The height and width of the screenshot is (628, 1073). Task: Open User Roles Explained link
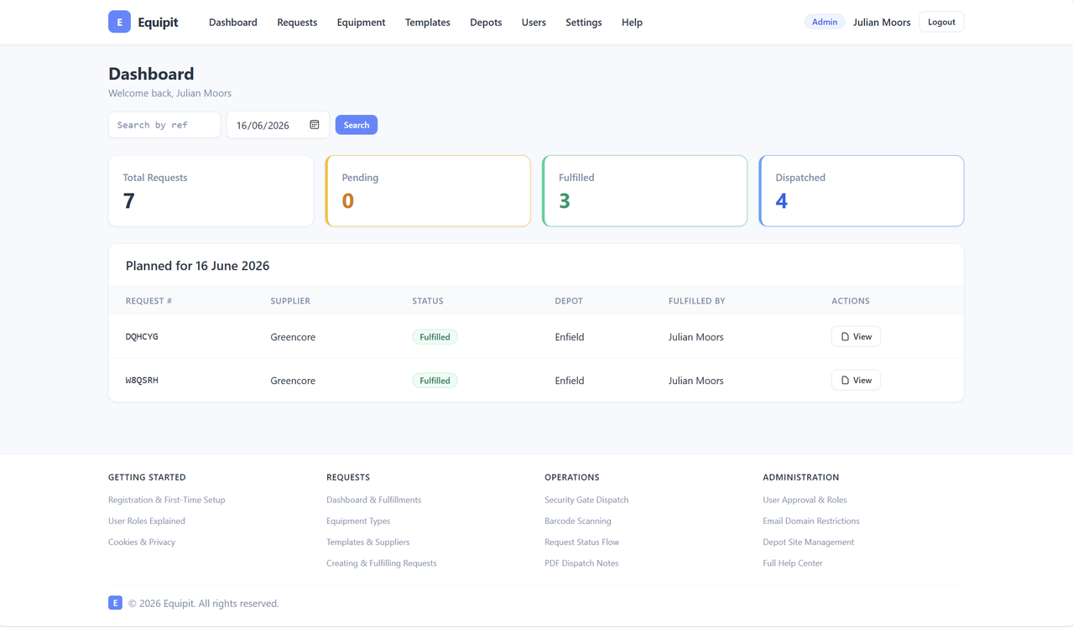click(147, 521)
